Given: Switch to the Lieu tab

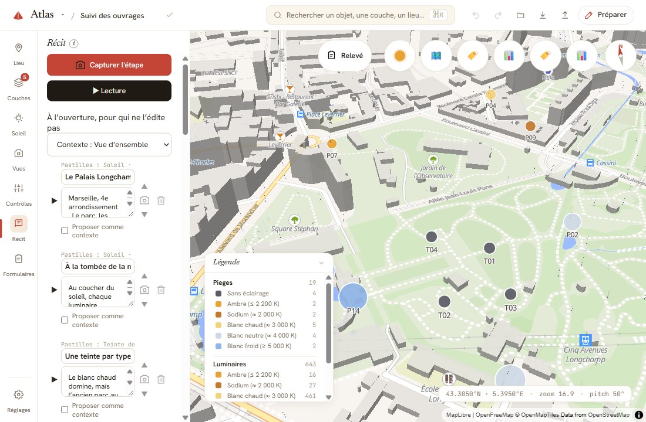Looking at the screenshot, I should [x=19, y=53].
